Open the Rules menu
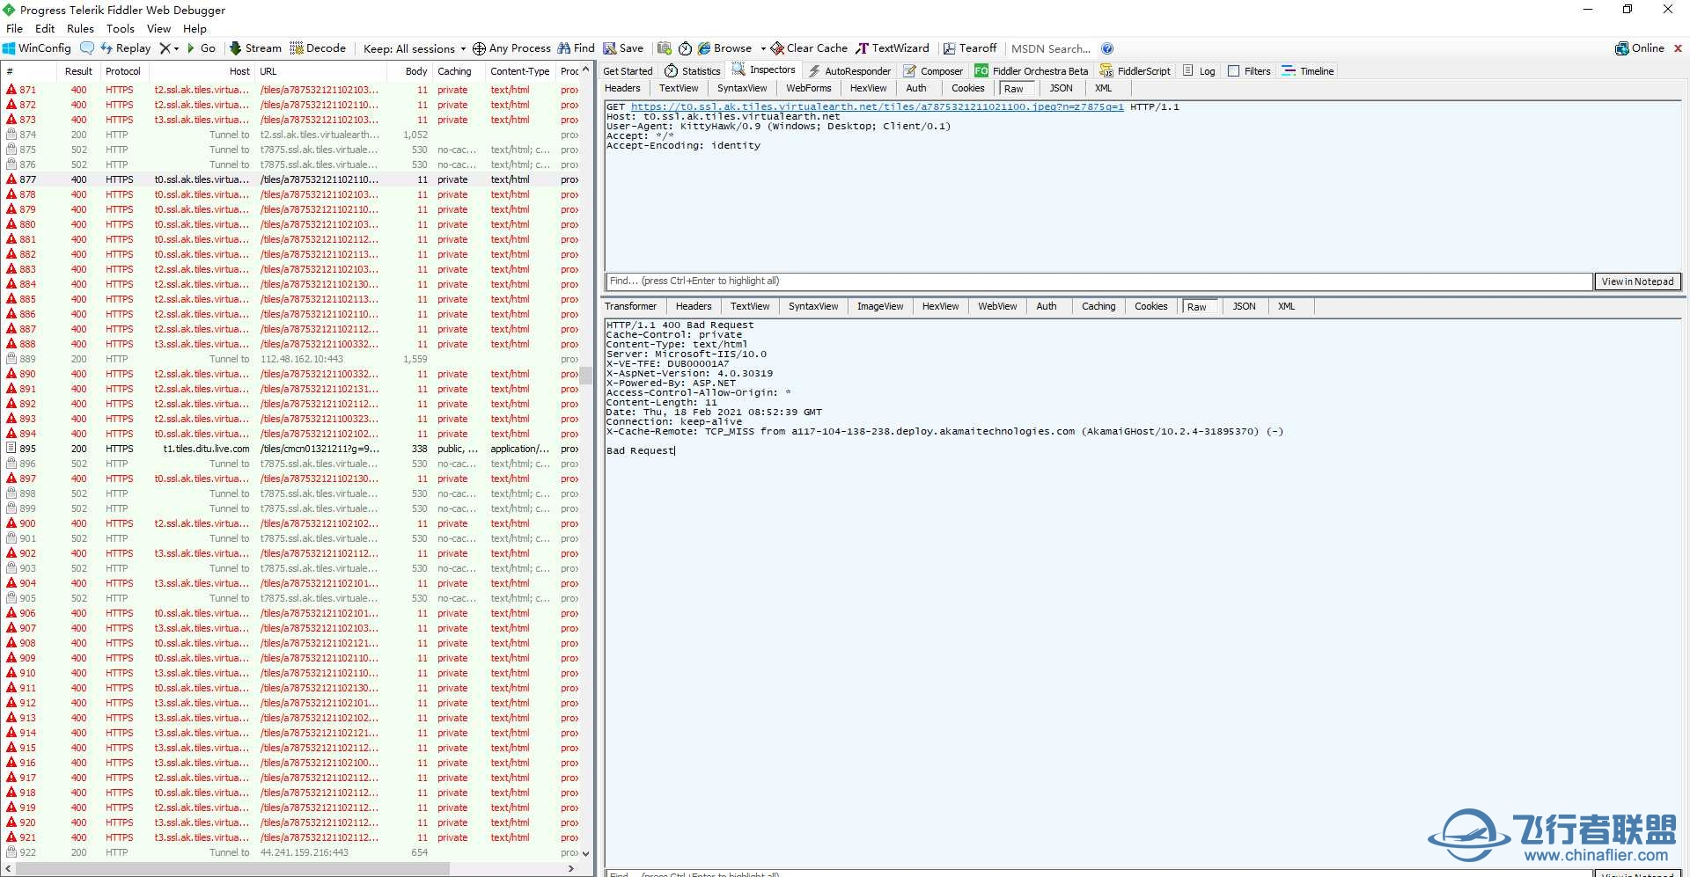This screenshot has width=1690, height=877. (x=80, y=28)
